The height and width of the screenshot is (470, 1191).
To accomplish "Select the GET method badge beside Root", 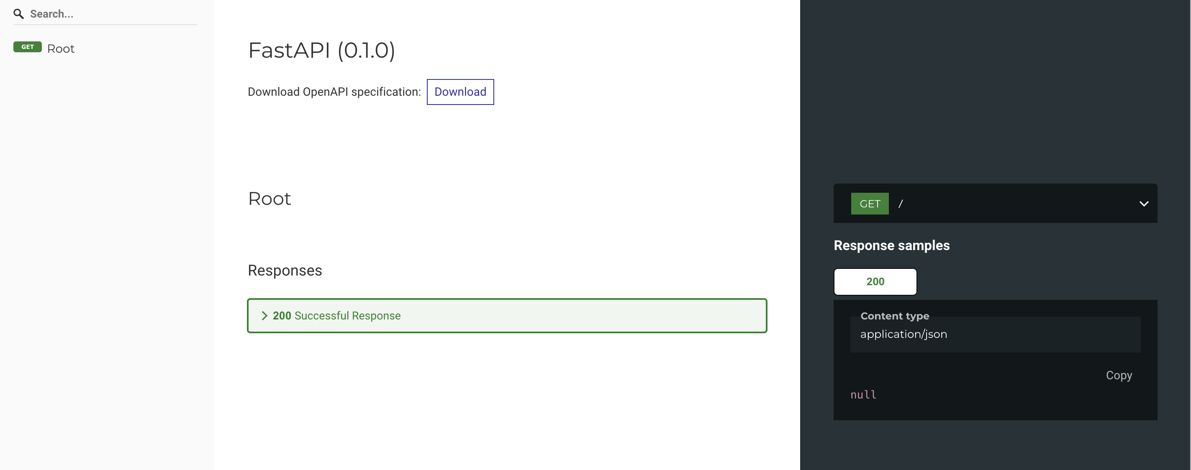I will [x=27, y=47].
